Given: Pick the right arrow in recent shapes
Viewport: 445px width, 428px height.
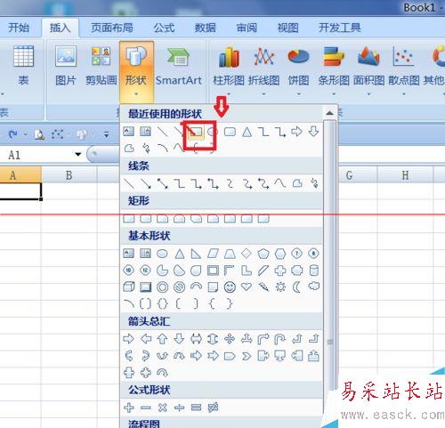Looking at the screenshot, I should tap(296, 132).
